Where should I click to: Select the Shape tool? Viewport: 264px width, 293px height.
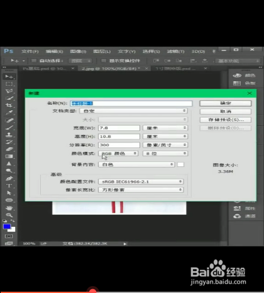coord(9,200)
